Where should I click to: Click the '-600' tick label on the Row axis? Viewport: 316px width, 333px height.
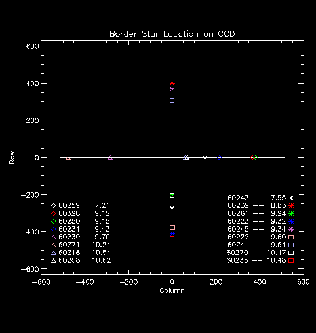[30, 269]
